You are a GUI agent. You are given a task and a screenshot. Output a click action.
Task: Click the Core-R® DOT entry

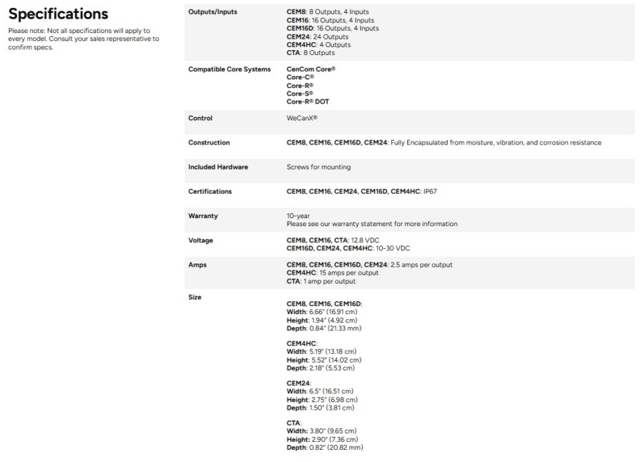308,102
